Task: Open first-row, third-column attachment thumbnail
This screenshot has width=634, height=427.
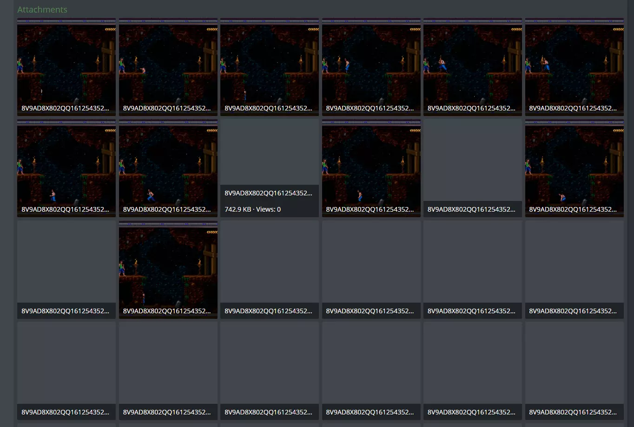Action: tap(270, 67)
